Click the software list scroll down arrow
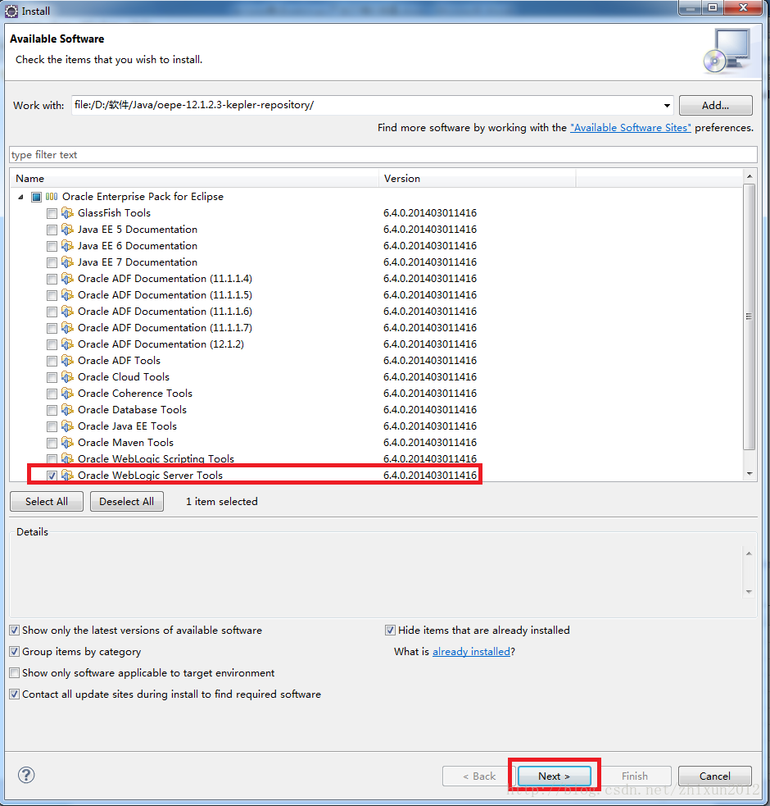 coord(750,473)
